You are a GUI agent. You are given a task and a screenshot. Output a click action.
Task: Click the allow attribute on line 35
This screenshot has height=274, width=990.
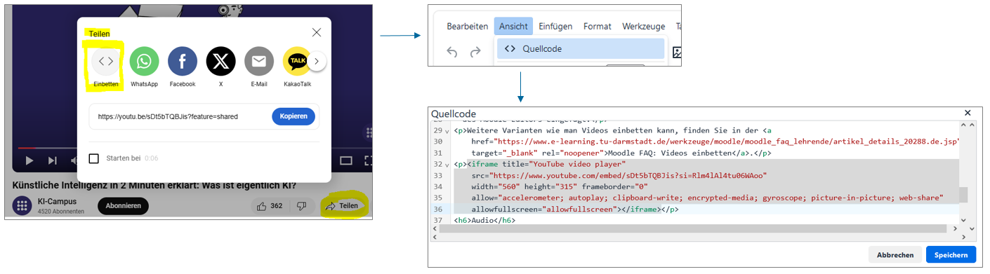click(x=707, y=198)
